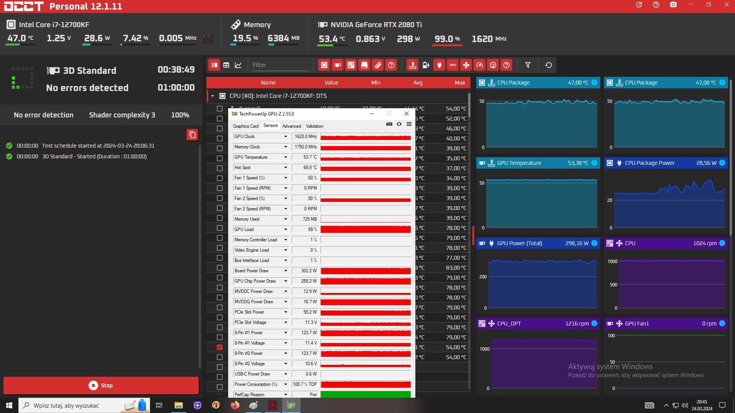Open the PerfCap Reason dropdown
The width and height of the screenshot is (735, 413).
point(286,395)
